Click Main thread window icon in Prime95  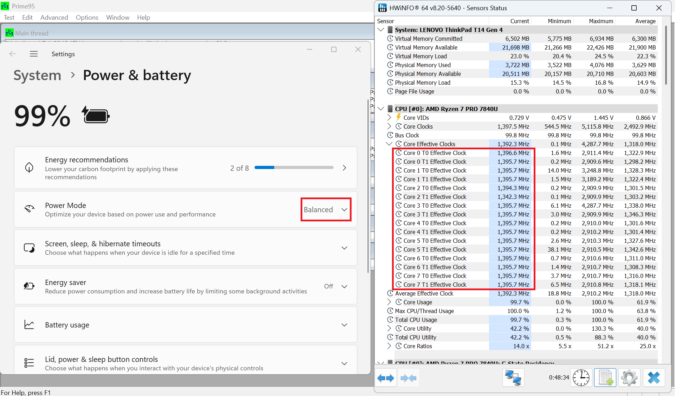[9, 33]
